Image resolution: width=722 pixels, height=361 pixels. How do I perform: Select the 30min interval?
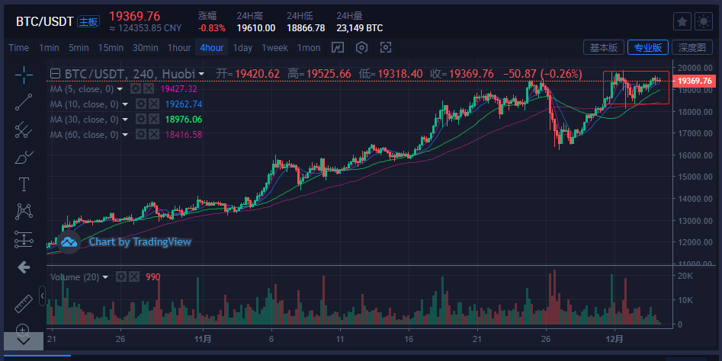pyautogui.click(x=146, y=48)
